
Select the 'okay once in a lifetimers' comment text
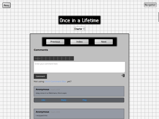coord(51,93)
